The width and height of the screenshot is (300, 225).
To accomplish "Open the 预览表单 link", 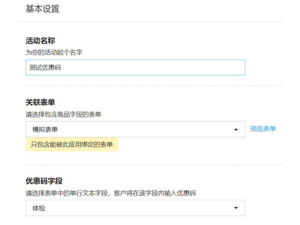I will [x=263, y=129].
